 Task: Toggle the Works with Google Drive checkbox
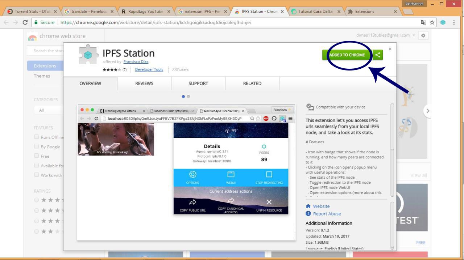pyautogui.click(x=36, y=175)
